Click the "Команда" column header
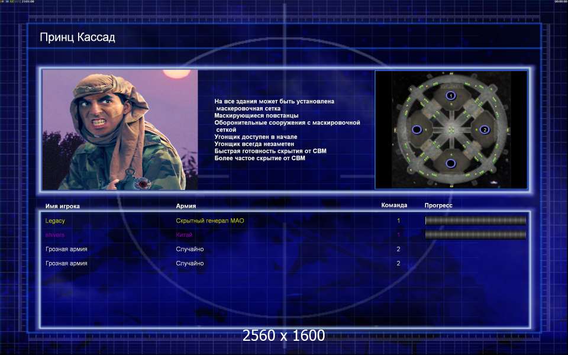 coord(394,205)
